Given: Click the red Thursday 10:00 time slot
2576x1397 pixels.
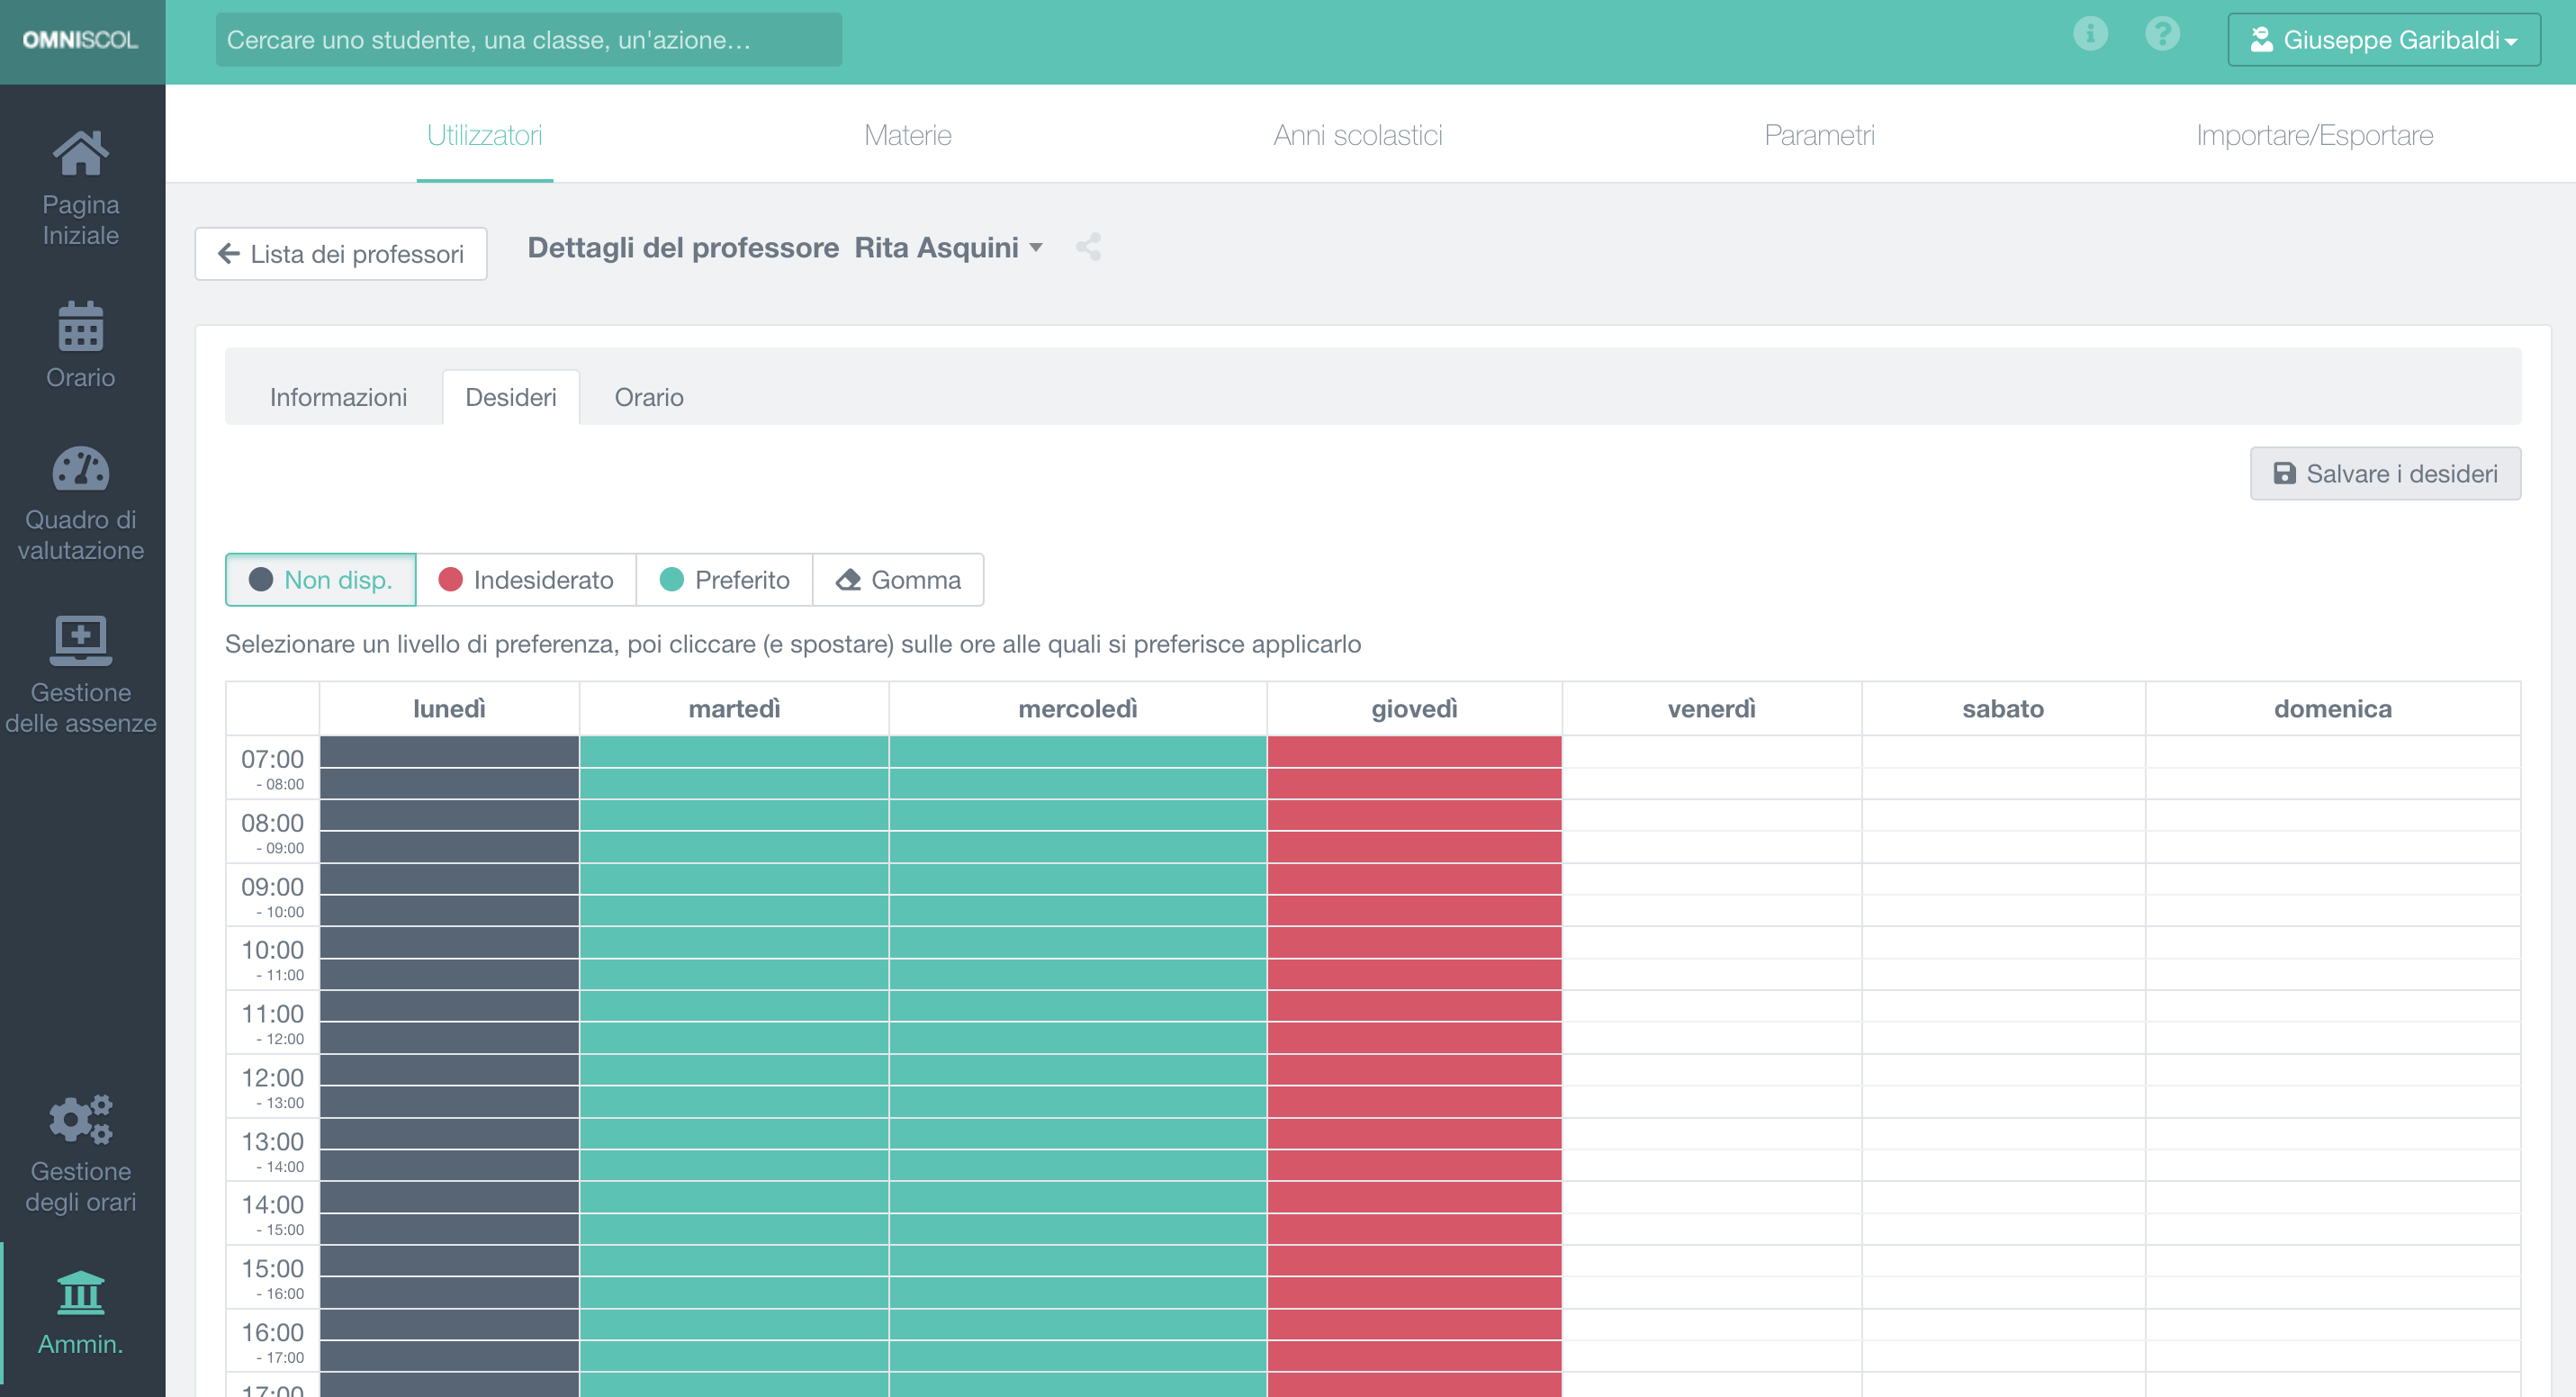Looking at the screenshot, I should [x=1413, y=960].
